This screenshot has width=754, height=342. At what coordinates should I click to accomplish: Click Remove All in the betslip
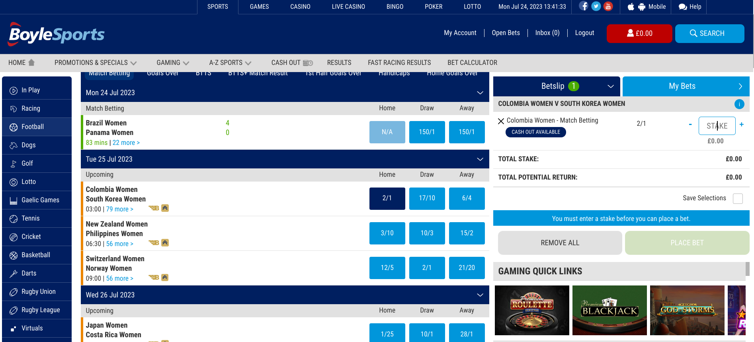click(x=560, y=243)
